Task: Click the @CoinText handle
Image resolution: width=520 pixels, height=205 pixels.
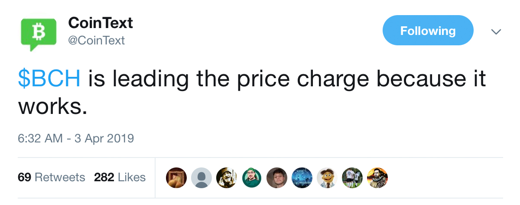Action: [96, 41]
